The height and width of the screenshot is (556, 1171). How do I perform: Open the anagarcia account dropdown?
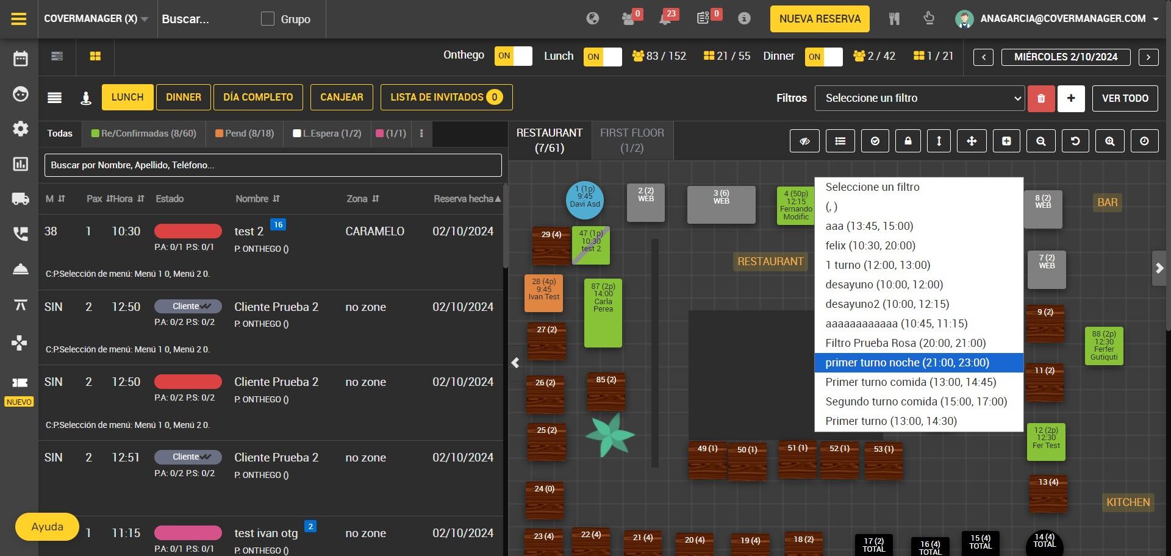pyautogui.click(x=1058, y=19)
